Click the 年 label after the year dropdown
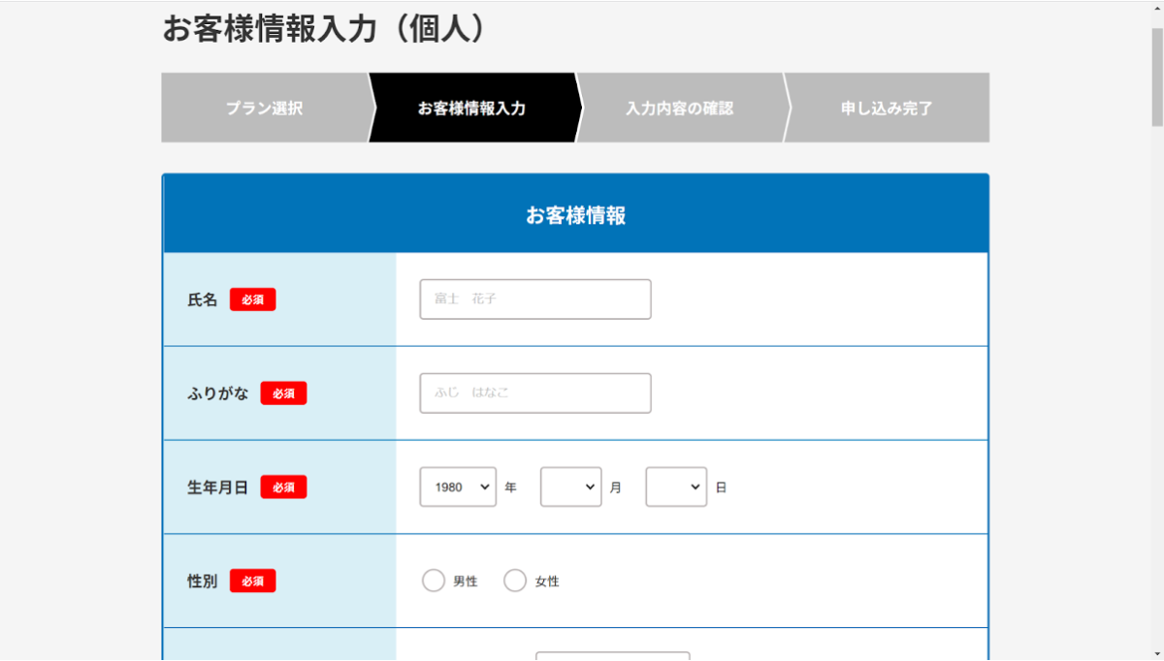This screenshot has width=1164, height=661. click(x=511, y=488)
